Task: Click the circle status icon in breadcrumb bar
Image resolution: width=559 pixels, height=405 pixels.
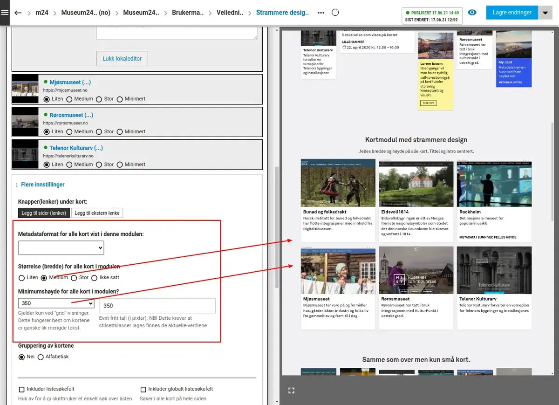Action: [x=335, y=13]
